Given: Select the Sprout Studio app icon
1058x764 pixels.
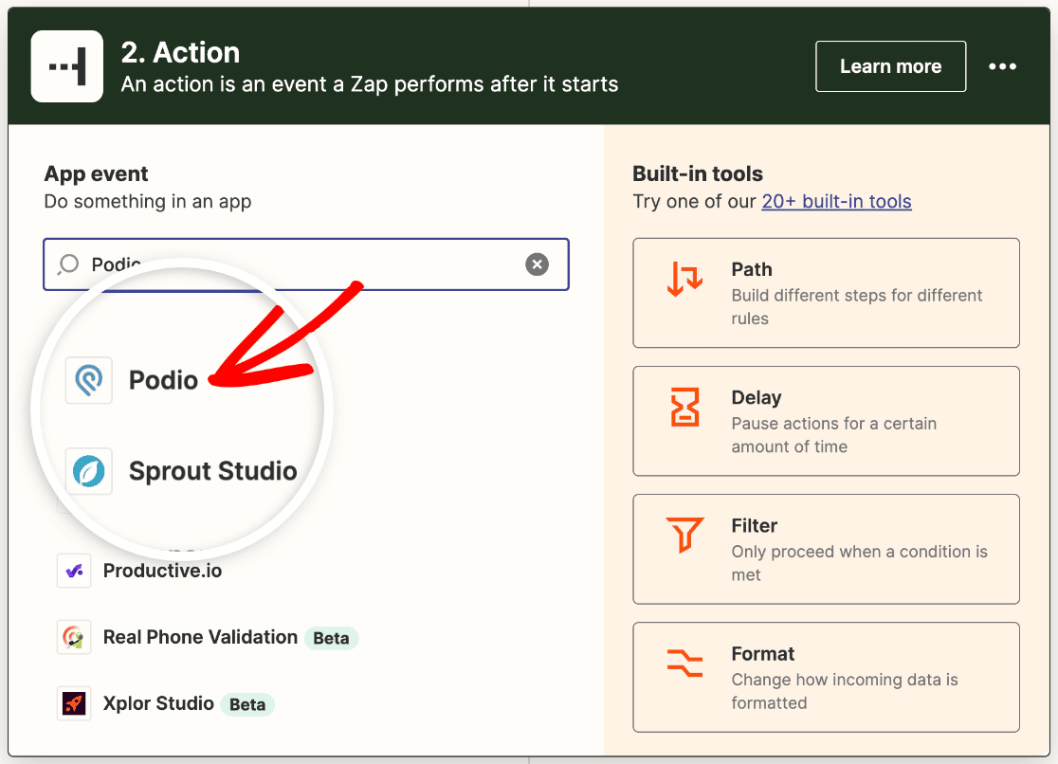Looking at the screenshot, I should click(88, 471).
